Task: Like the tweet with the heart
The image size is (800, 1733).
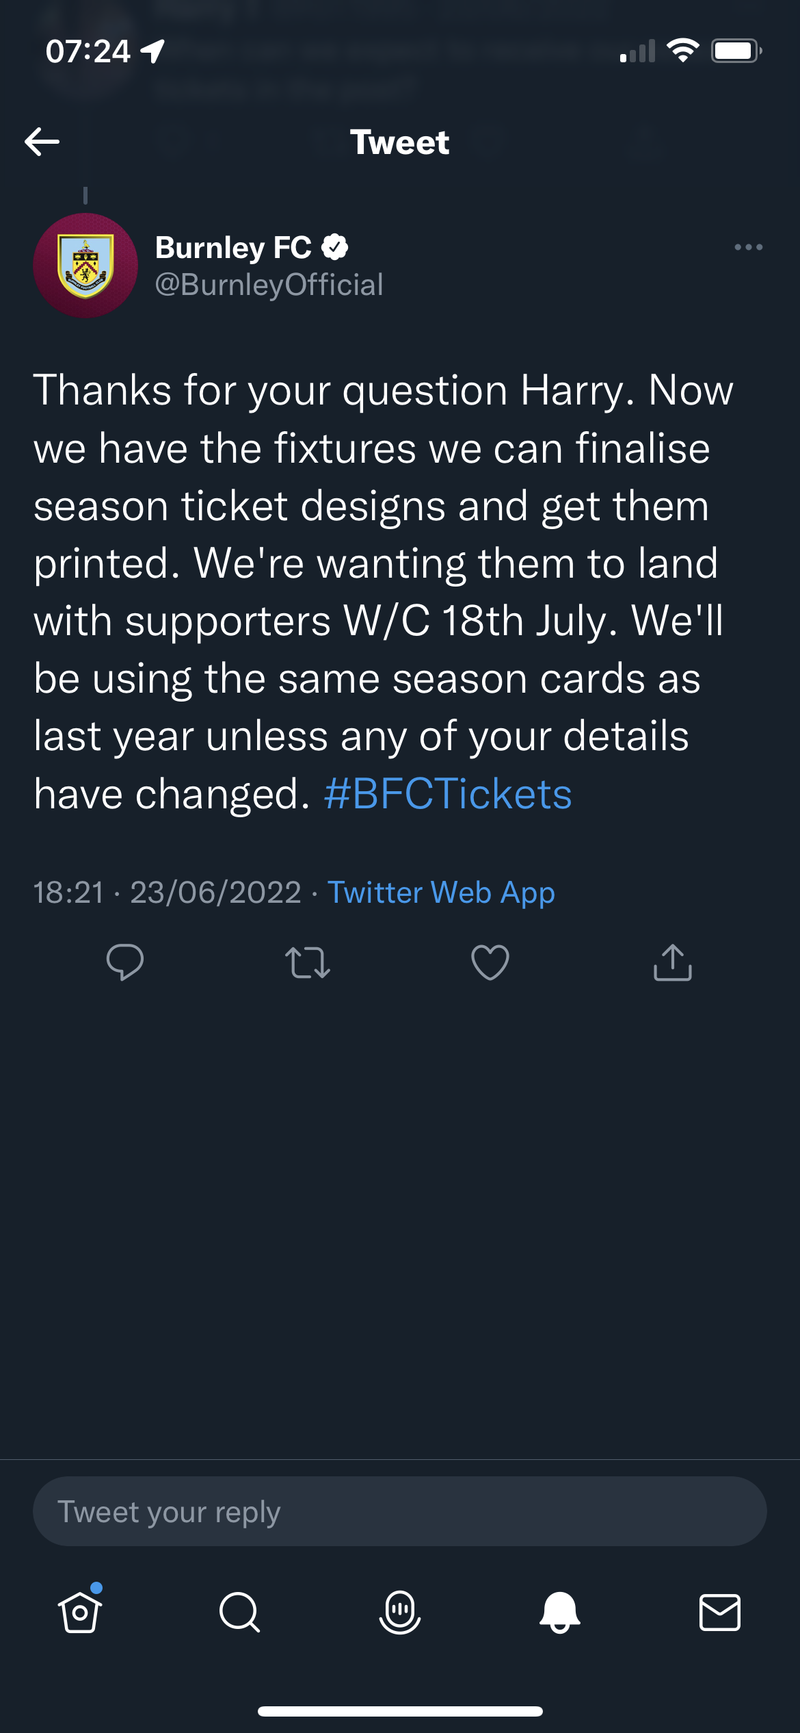Action: (x=490, y=962)
